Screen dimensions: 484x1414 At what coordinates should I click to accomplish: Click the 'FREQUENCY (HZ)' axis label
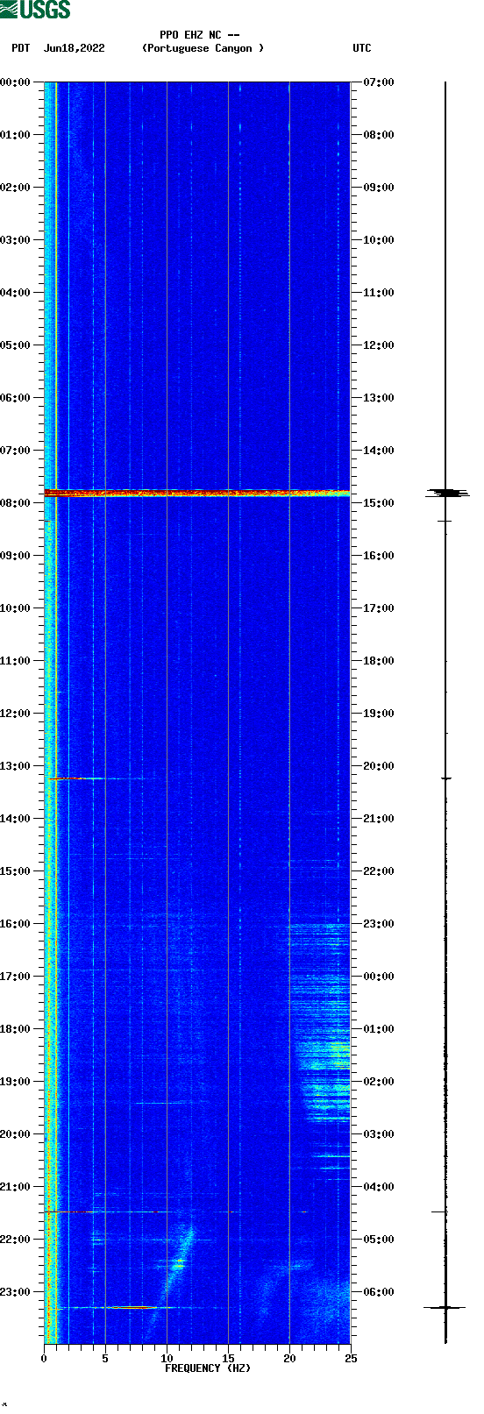[x=208, y=1368]
